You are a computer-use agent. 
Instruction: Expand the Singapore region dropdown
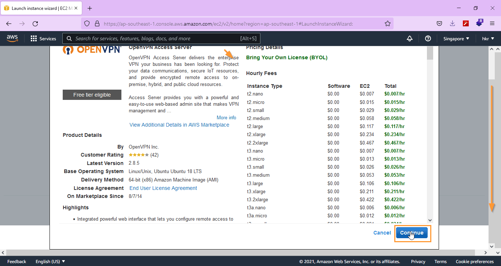456,38
